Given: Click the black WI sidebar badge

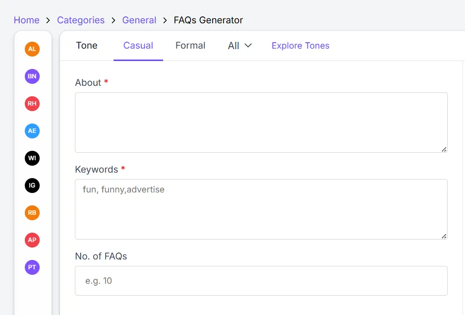Looking at the screenshot, I should (x=32, y=158).
